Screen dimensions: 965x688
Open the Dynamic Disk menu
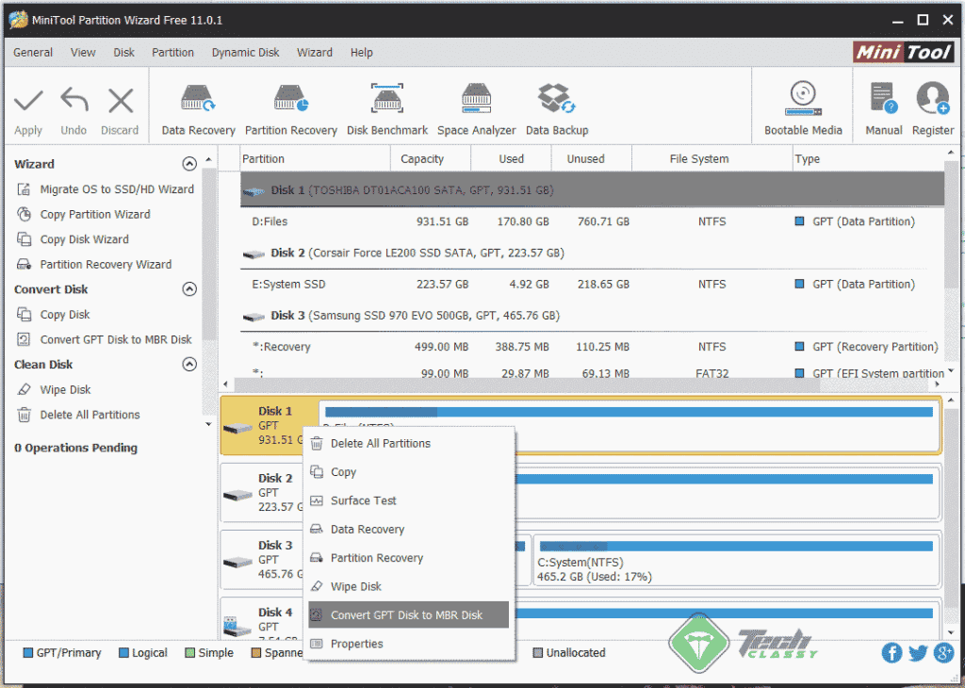tap(245, 53)
